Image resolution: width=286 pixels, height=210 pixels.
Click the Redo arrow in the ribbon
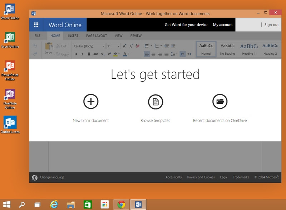coord(35,54)
